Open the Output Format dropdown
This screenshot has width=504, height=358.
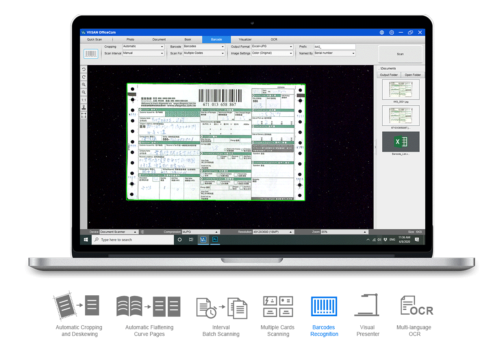[272, 47]
